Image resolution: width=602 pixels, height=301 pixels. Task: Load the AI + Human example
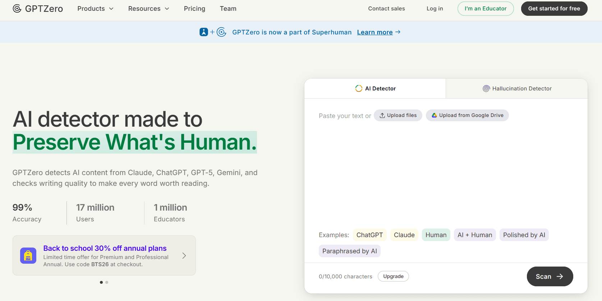[x=475, y=235]
